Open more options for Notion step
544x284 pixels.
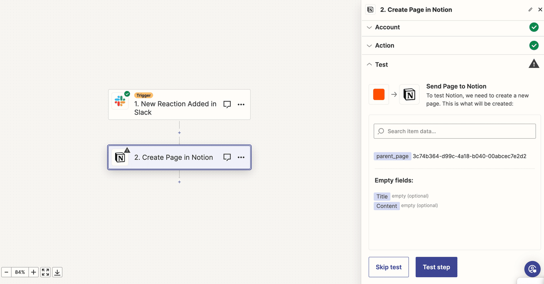(241, 157)
